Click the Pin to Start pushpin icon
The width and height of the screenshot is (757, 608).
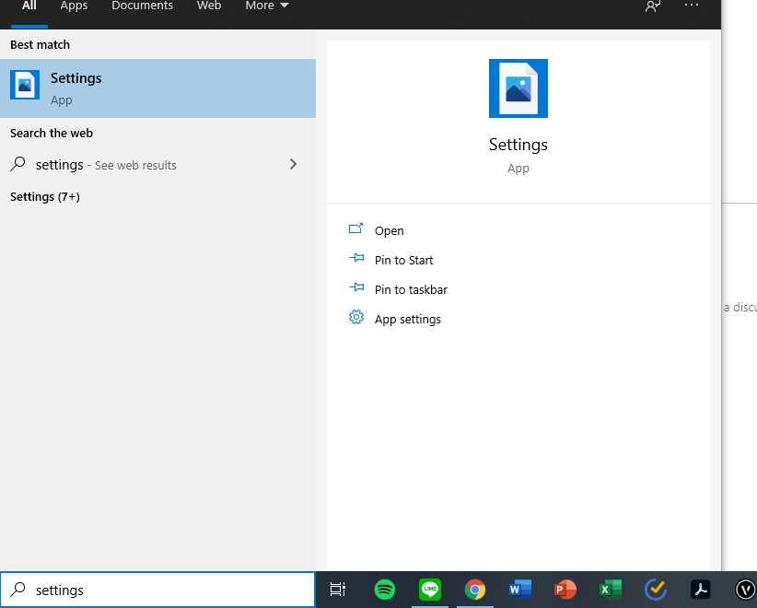pyautogui.click(x=356, y=259)
